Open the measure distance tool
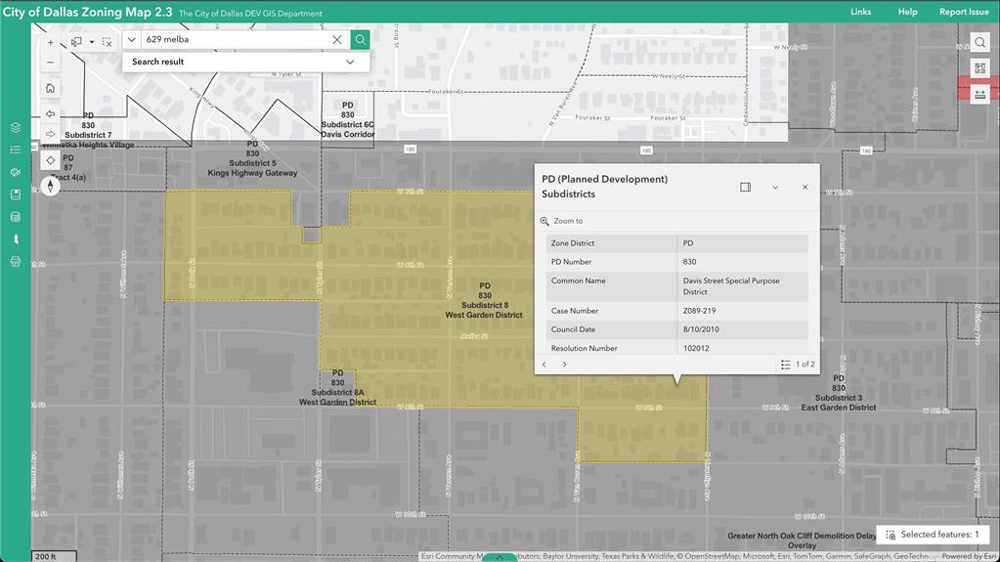Screen dimensions: 1000x562 coord(980,95)
